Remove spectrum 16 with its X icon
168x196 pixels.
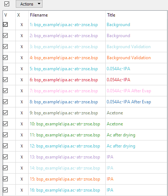[x=22, y=190]
